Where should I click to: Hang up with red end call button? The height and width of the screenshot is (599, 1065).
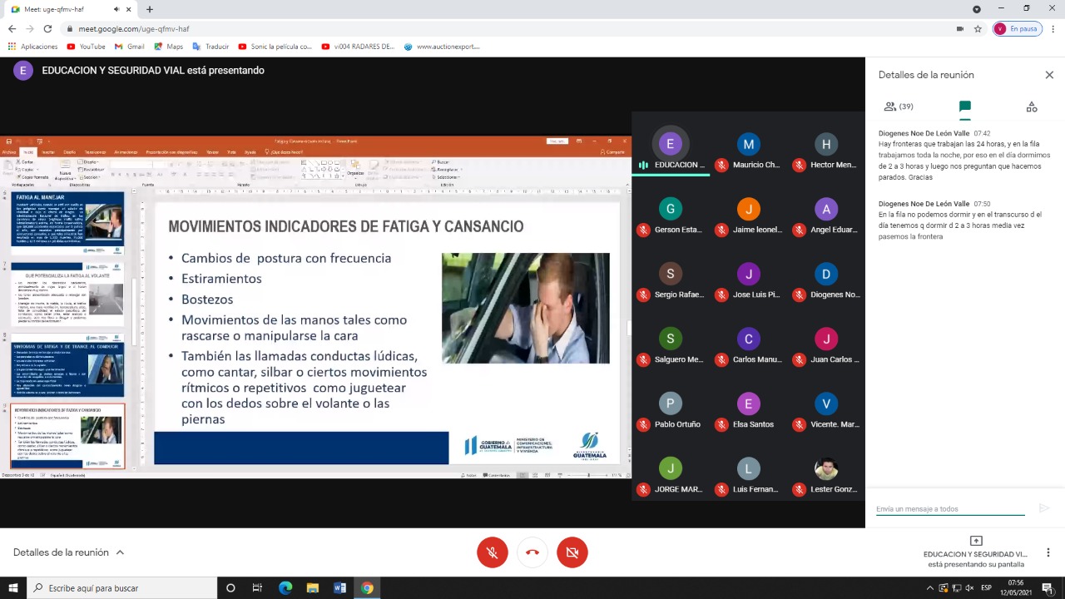[532, 552]
